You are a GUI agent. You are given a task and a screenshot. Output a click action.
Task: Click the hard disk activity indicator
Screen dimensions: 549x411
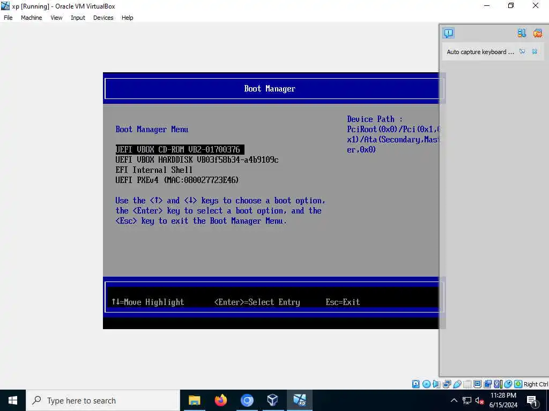click(x=416, y=384)
